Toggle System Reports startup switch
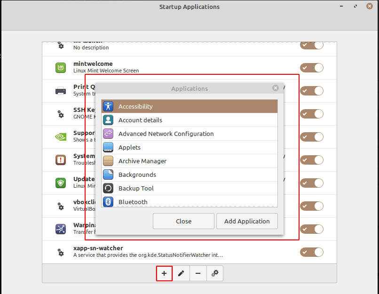The height and width of the screenshot is (294, 379). point(312,160)
